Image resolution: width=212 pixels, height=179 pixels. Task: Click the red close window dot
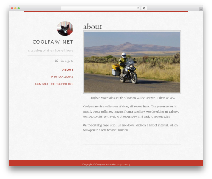[12, 8]
